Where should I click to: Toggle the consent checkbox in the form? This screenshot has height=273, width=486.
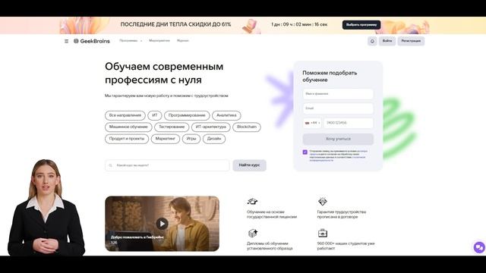tap(305, 152)
